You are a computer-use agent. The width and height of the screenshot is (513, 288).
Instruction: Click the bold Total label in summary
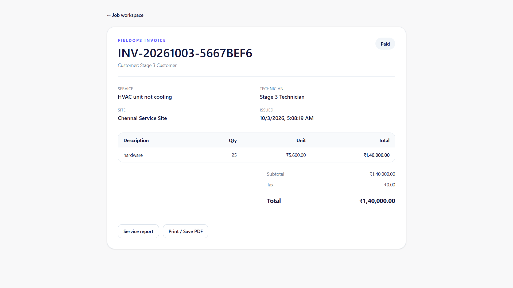click(274, 201)
